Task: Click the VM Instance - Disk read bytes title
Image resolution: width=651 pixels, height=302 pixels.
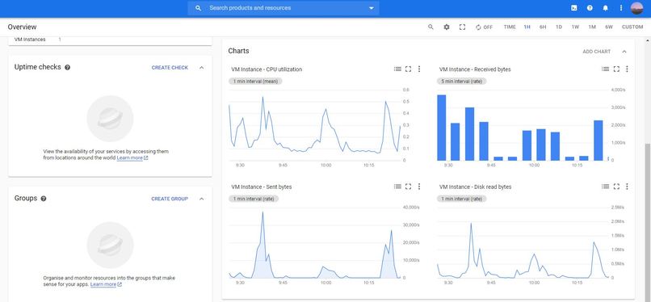Action: (x=476, y=187)
